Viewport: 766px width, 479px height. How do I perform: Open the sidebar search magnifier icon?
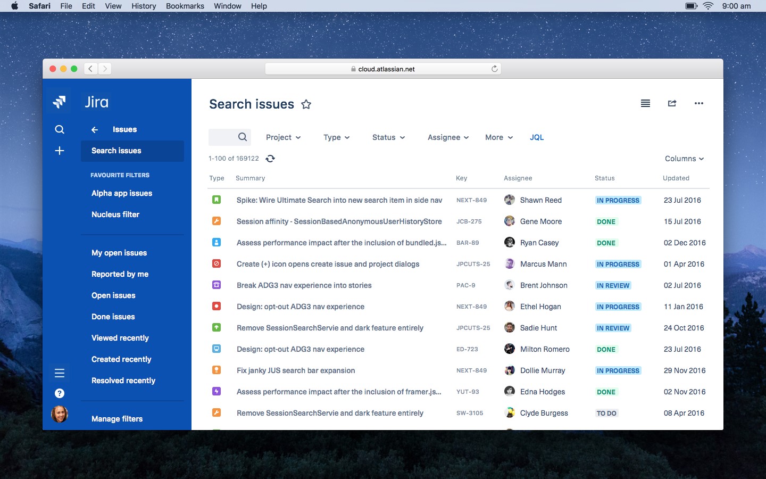[60, 129]
